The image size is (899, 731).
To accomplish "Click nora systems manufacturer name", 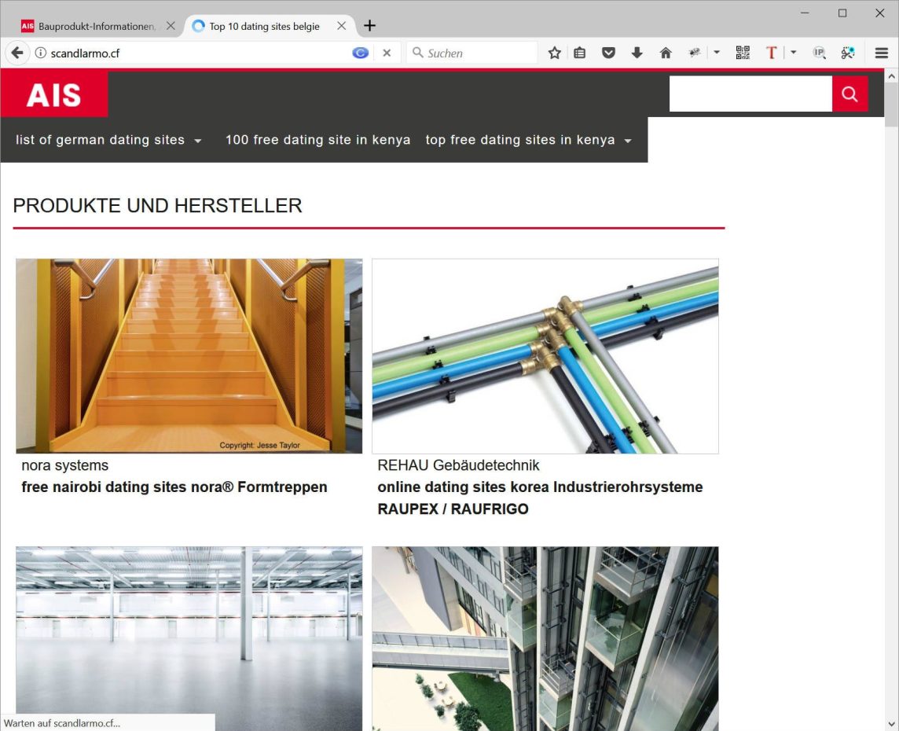I will point(64,465).
